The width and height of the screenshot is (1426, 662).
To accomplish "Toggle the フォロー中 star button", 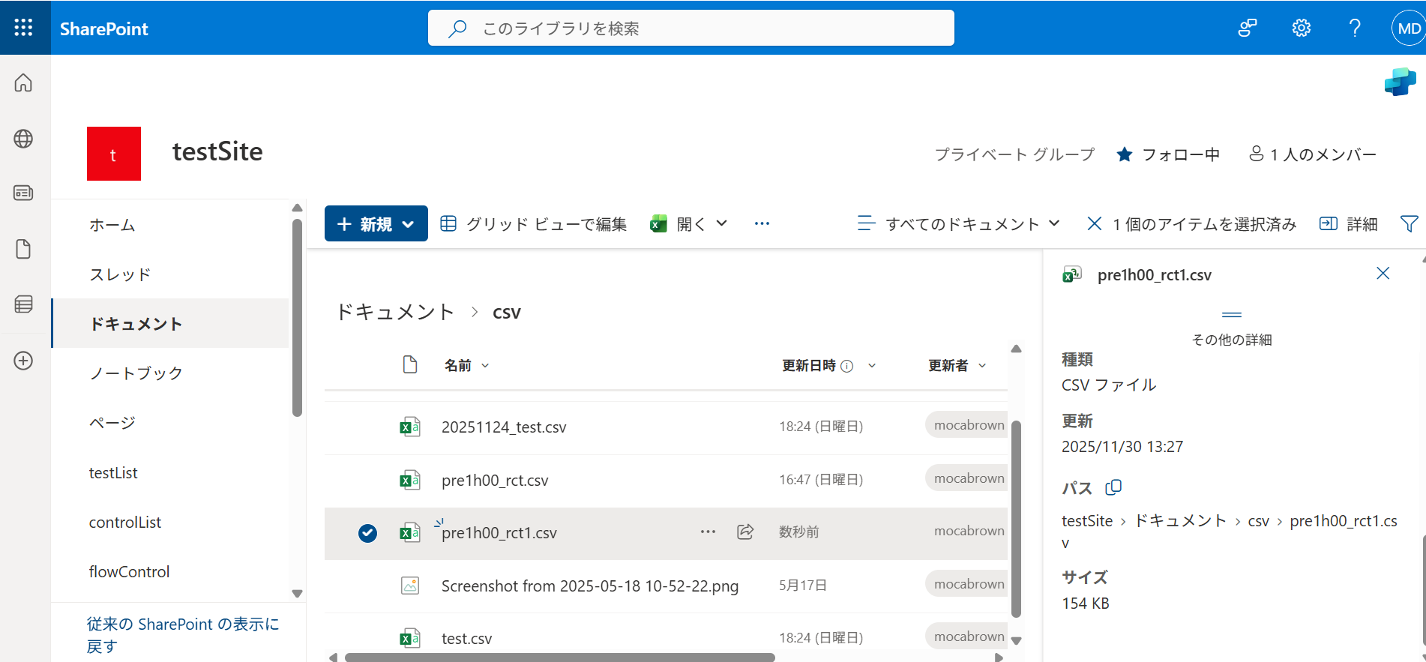I will [1168, 154].
